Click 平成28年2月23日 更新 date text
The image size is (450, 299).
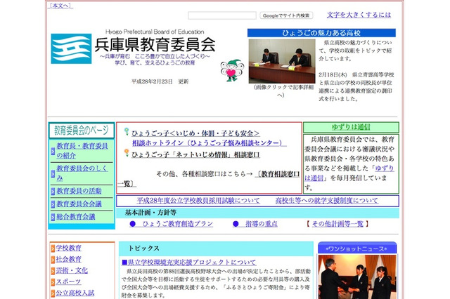(160, 81)
